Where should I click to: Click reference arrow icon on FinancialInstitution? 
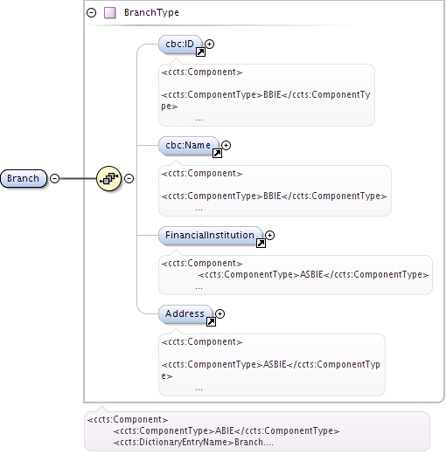point(261,244)
